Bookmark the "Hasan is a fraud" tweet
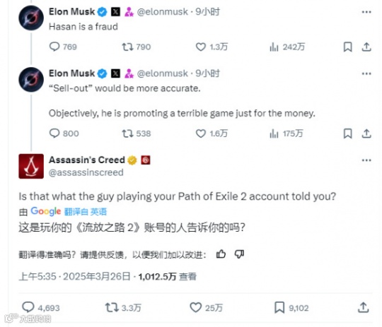Screen dimensions: 382x327 [x=347, y=47]
